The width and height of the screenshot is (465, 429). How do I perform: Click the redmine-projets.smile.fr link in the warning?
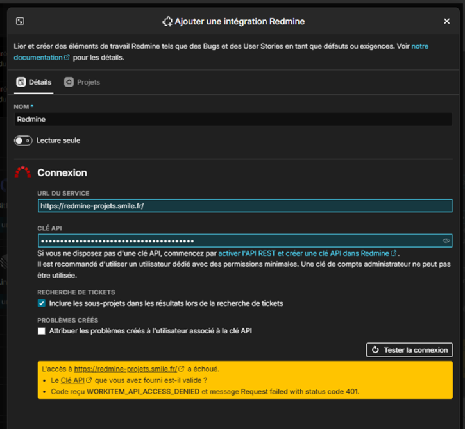point(125,369)
